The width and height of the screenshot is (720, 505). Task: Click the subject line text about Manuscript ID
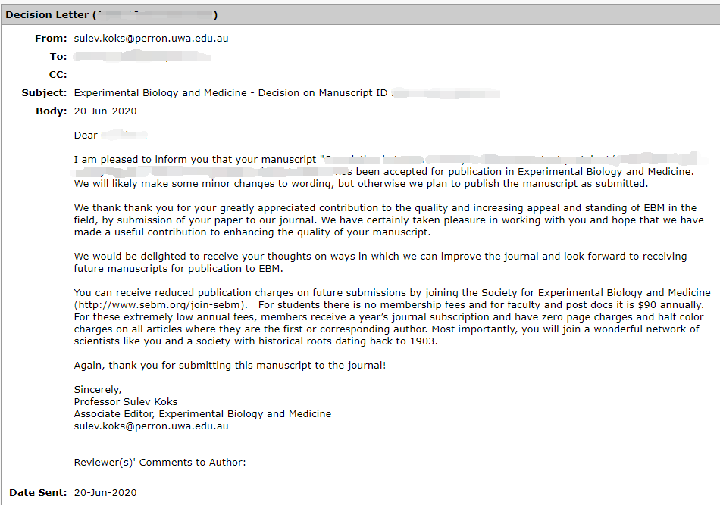click(286, 93)
